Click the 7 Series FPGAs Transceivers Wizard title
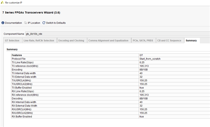The height and width of the screenshot is (127, 210). point(31,13)
